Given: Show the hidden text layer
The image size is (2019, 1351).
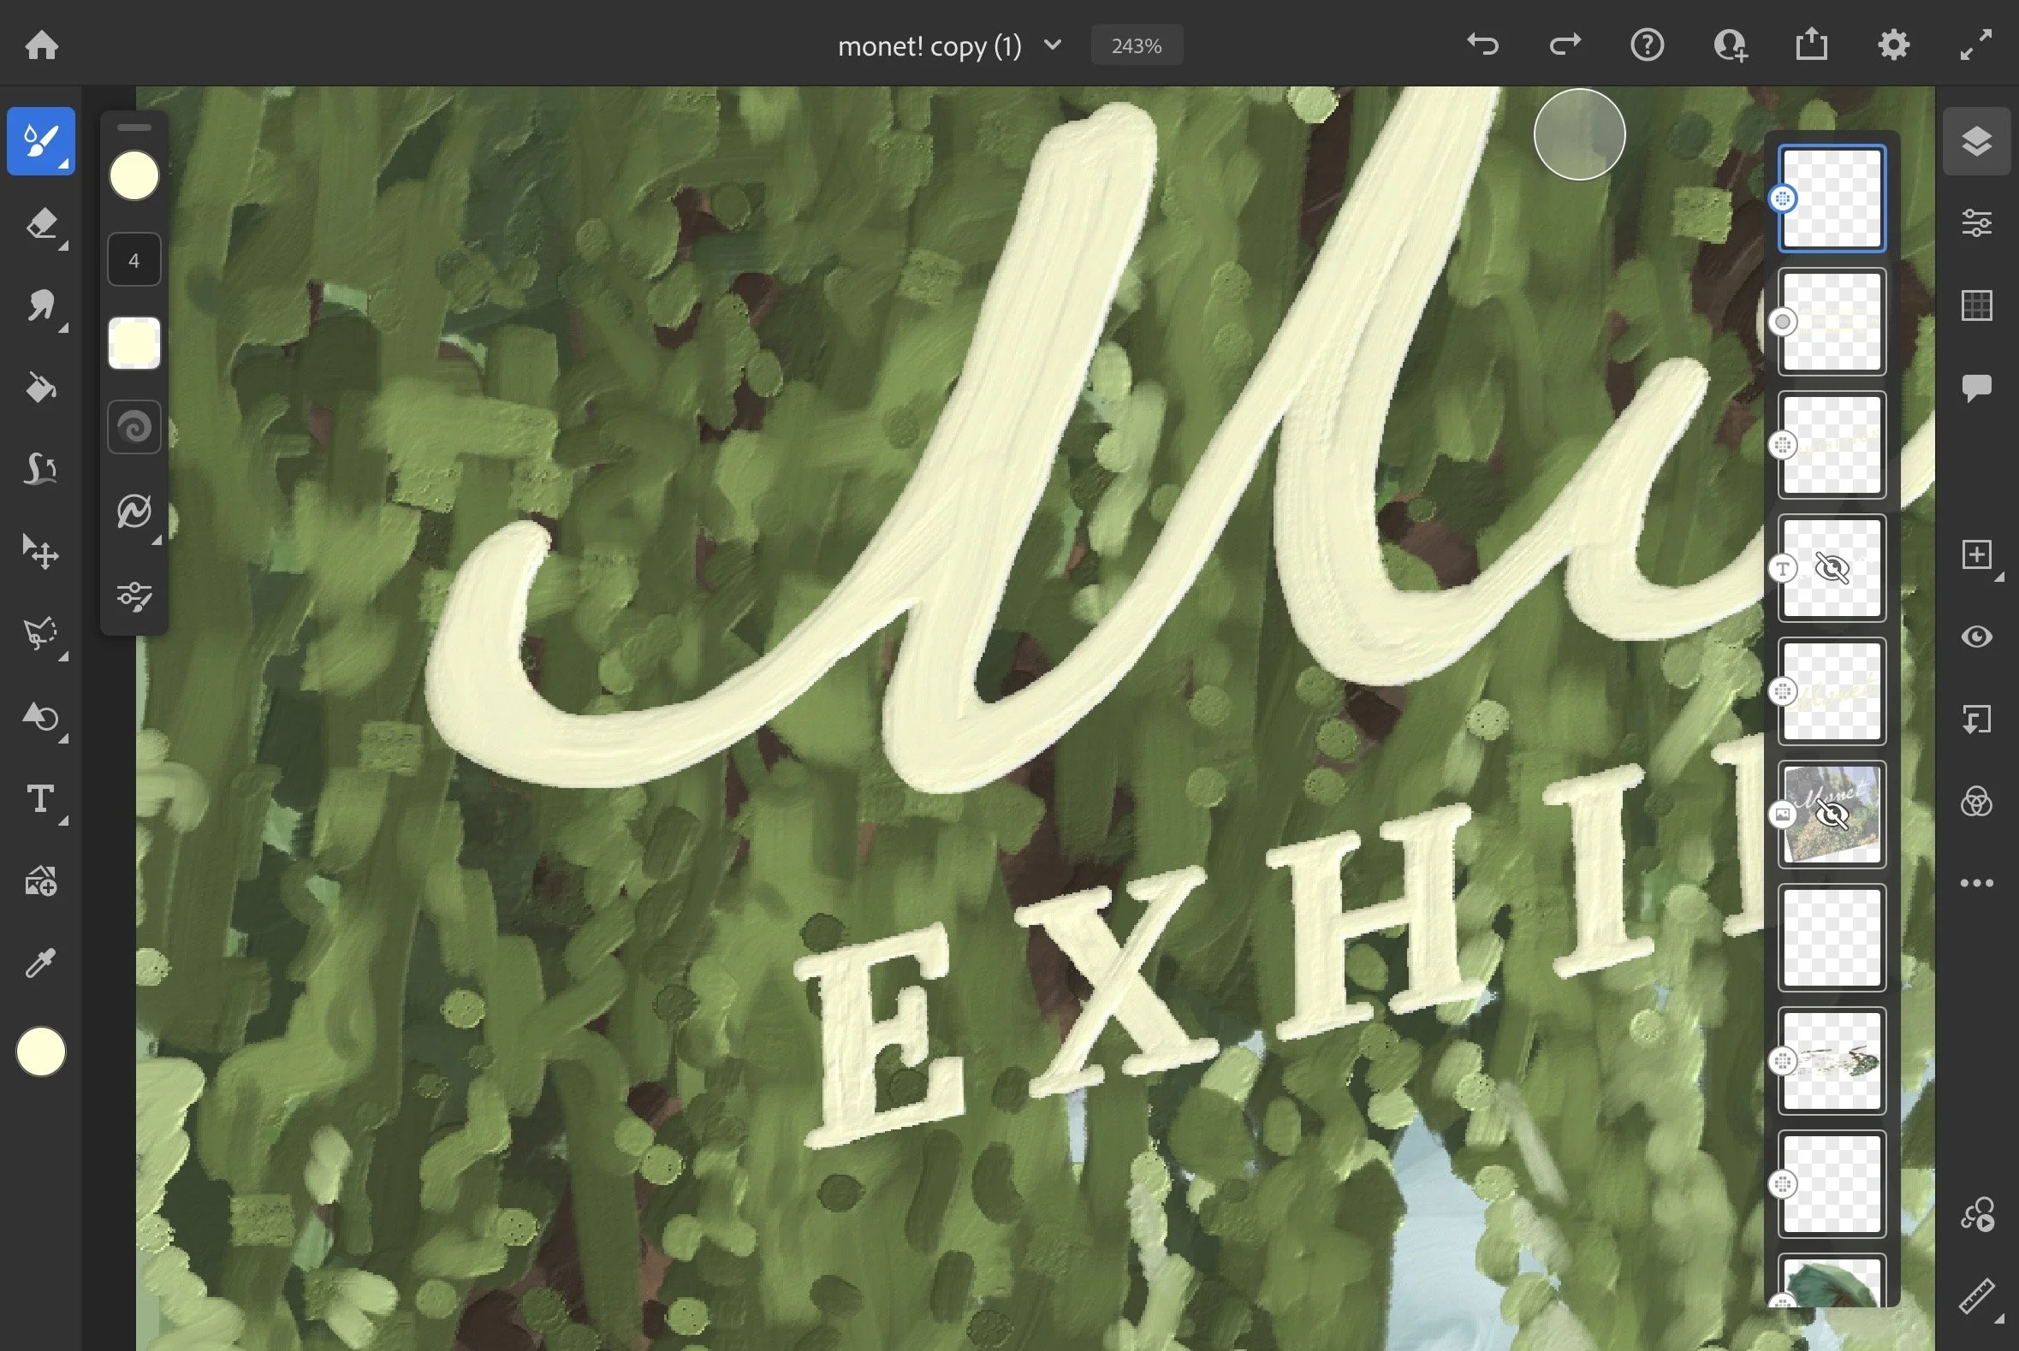Looking at the screenshot, I should click(x=1832, y=569).
